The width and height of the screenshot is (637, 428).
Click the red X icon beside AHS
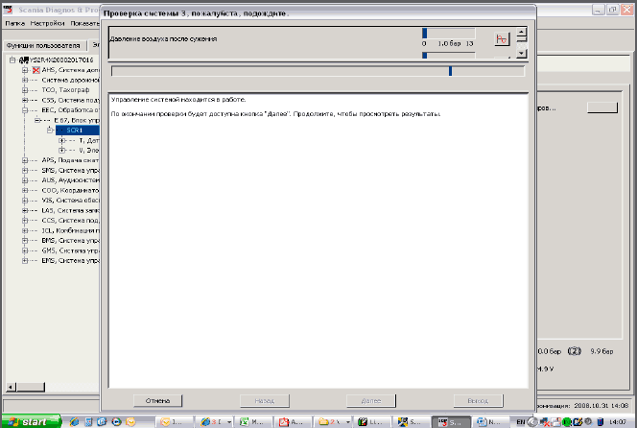coord(36,70)
